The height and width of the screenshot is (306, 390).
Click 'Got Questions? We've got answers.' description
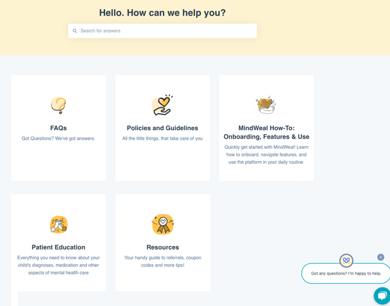click(58, 138)
